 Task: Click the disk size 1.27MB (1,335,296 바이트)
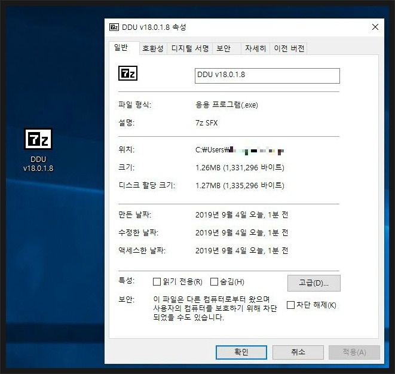click(x=240, y=186)
